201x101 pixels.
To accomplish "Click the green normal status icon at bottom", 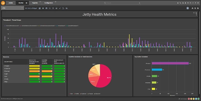I will pos(199,99).
